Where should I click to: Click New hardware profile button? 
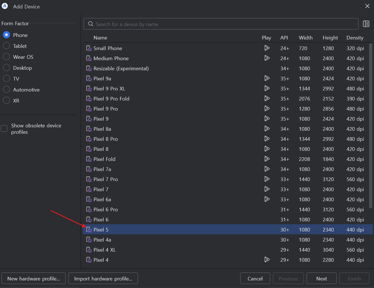(34, 278)
